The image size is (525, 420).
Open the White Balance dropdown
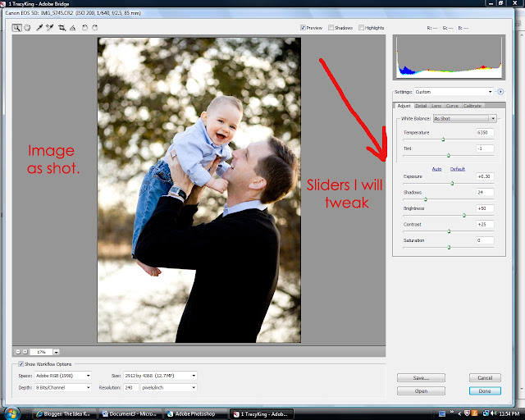(x=464, y=118)
